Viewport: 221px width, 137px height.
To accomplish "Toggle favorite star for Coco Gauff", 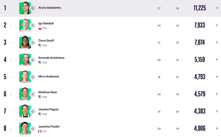I will [x=33, y=43].
